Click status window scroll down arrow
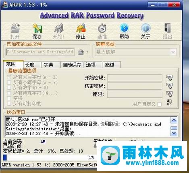 [x=174, y=133]
